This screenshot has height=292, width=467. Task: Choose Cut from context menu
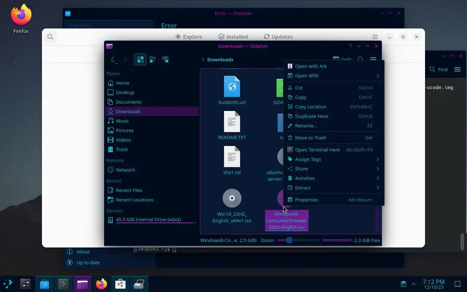[334, 88]
